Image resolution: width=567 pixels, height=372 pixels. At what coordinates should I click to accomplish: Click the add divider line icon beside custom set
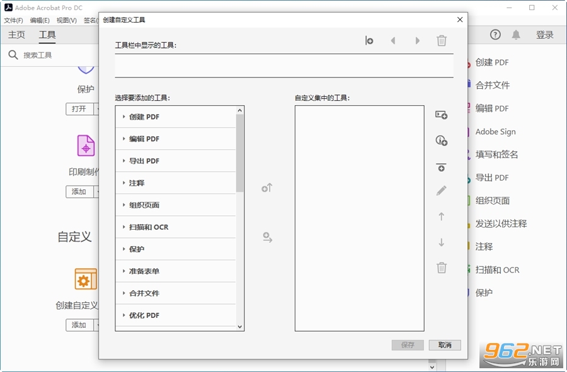click(x=441, y=167)
